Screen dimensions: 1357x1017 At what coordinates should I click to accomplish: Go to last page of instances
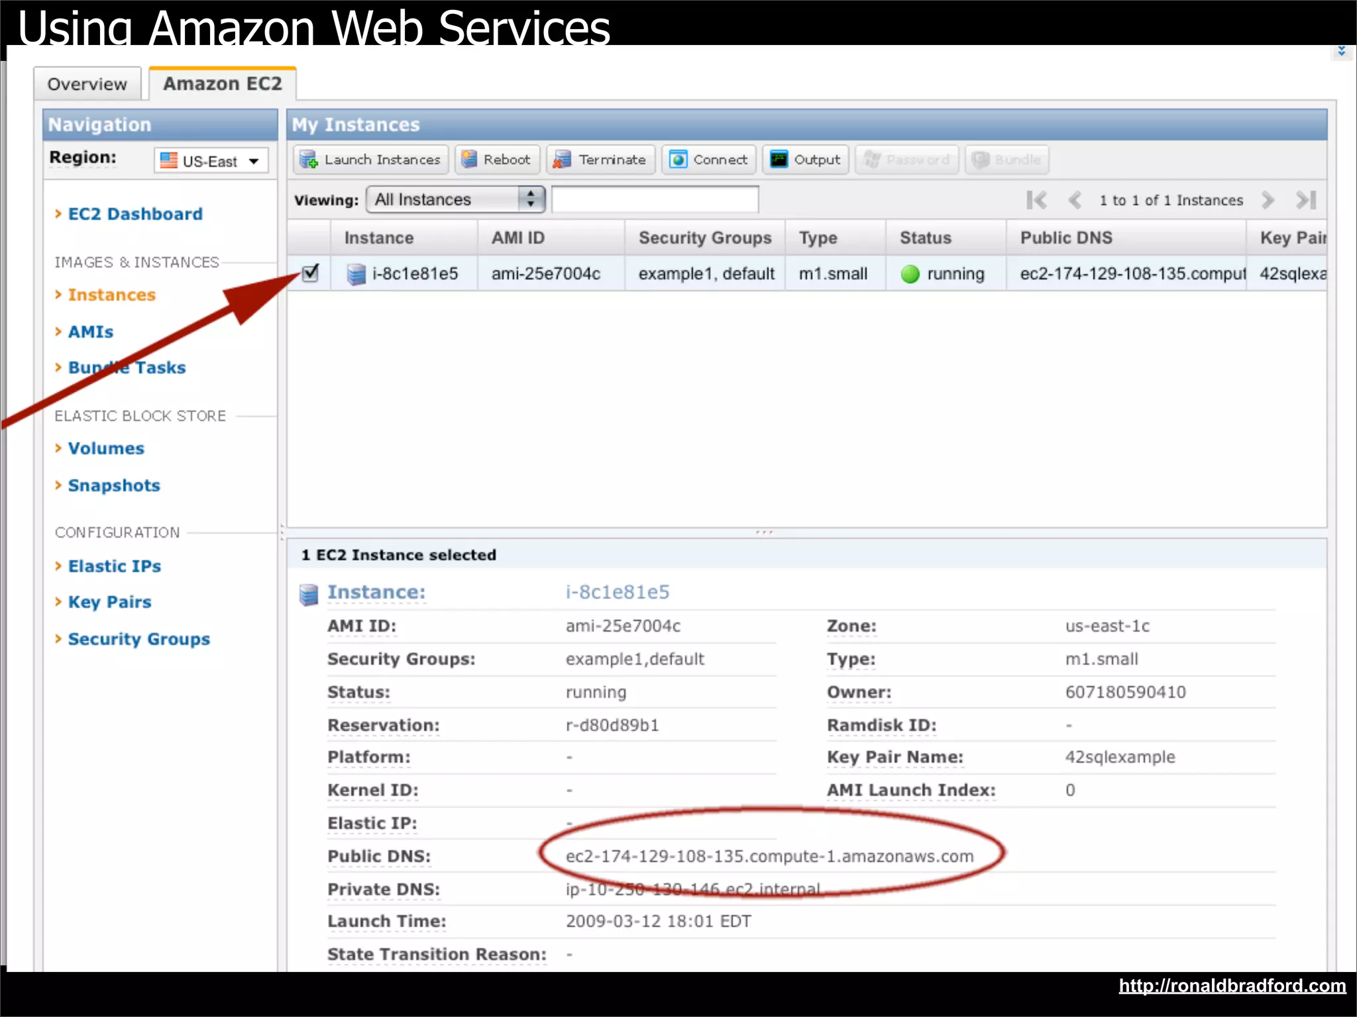coord(1306,200)
